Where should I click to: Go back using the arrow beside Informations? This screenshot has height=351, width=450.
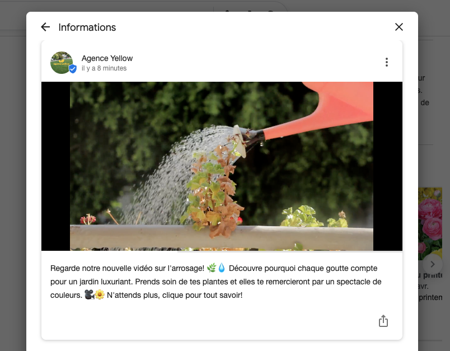pyautogui.click(x=45, y=27)
